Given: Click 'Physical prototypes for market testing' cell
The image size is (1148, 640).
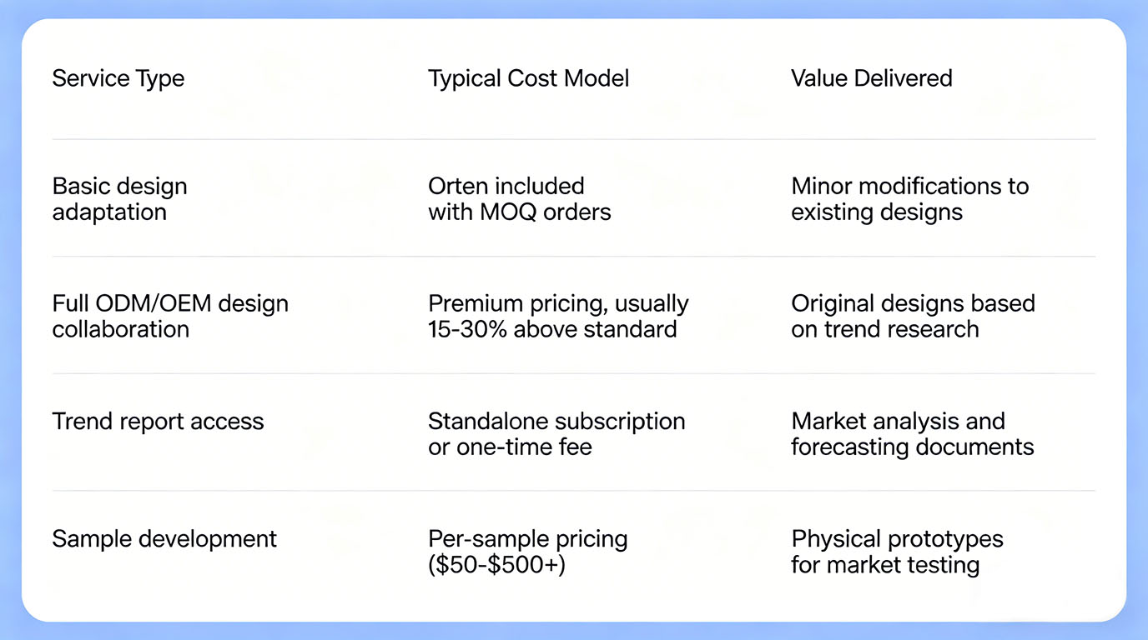Looking at the screenshot, I should 897,552.
